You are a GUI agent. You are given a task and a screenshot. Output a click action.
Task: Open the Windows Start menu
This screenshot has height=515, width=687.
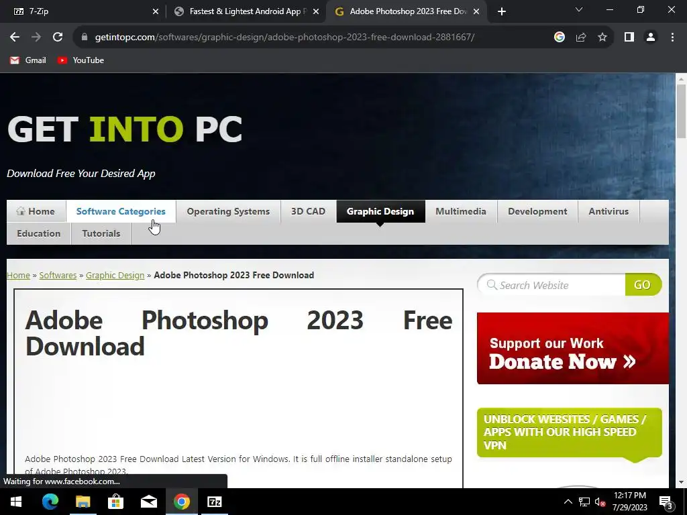(x=16, y=502)
